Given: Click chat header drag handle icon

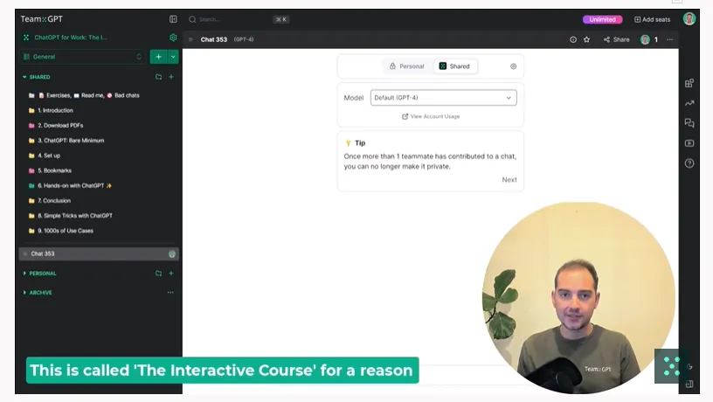Looking at the screenshot, I should [x=190, y=39].
